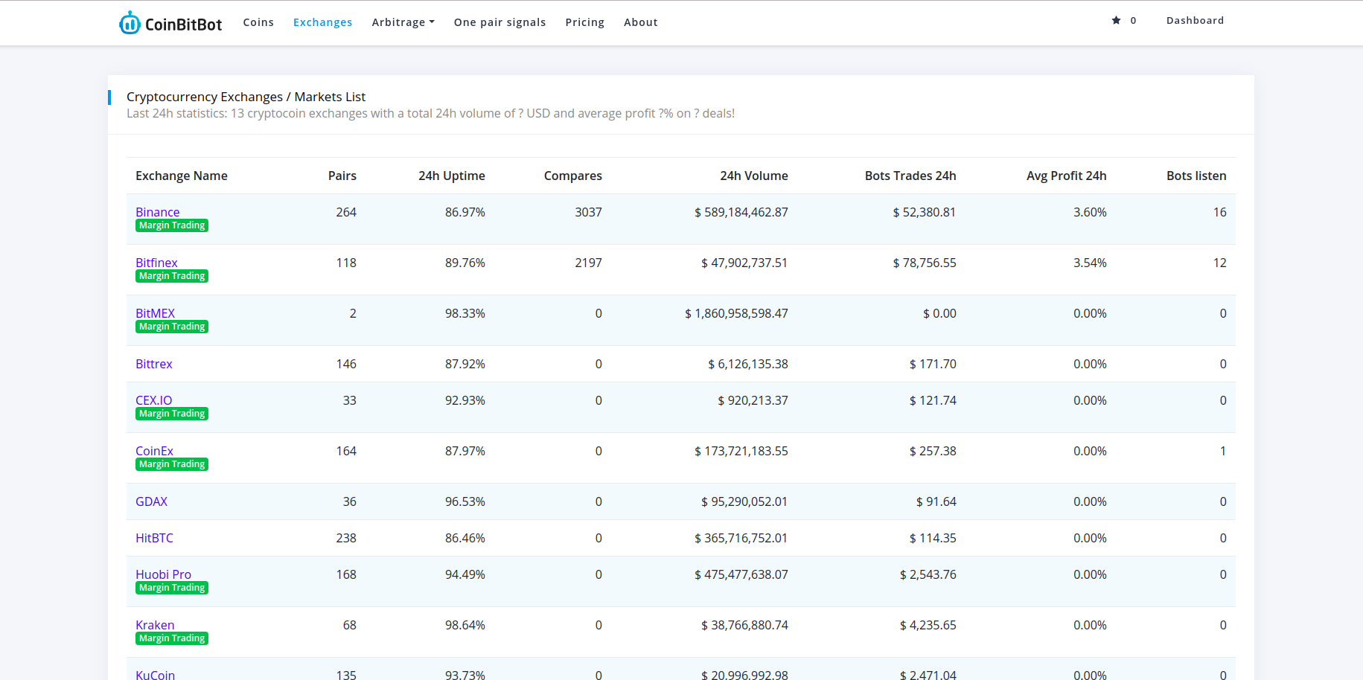Open the CoinEx exchange link
This screenshot has height=680, width=1363.
154,451
